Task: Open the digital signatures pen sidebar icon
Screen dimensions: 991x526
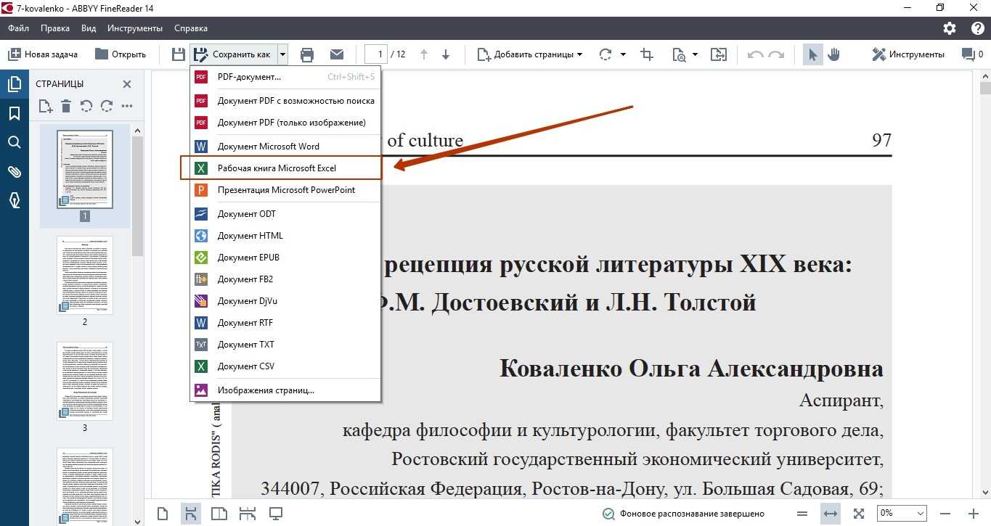Action: coord(15,201)
